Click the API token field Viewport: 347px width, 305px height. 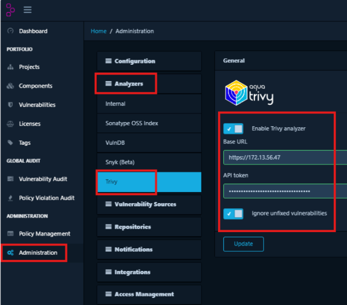coord(285,191)
